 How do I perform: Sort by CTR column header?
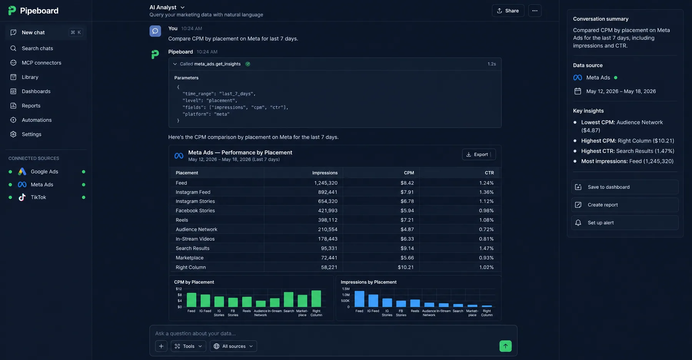click(x=489, y=173)
